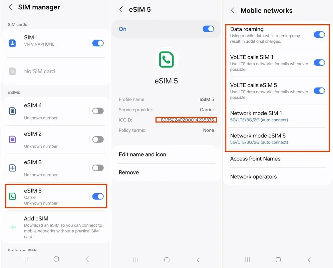The height and width of the screenshot is (268, 333).
Task: Tap the eSIM 4 luggage icon
Action: pos(13,111)
